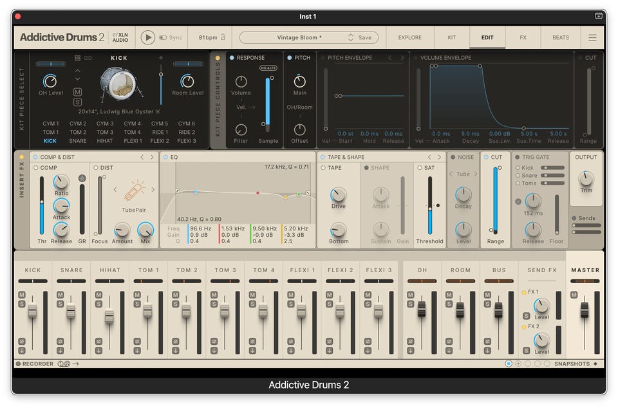Click the NO ALTS badge

pos(268,68)
